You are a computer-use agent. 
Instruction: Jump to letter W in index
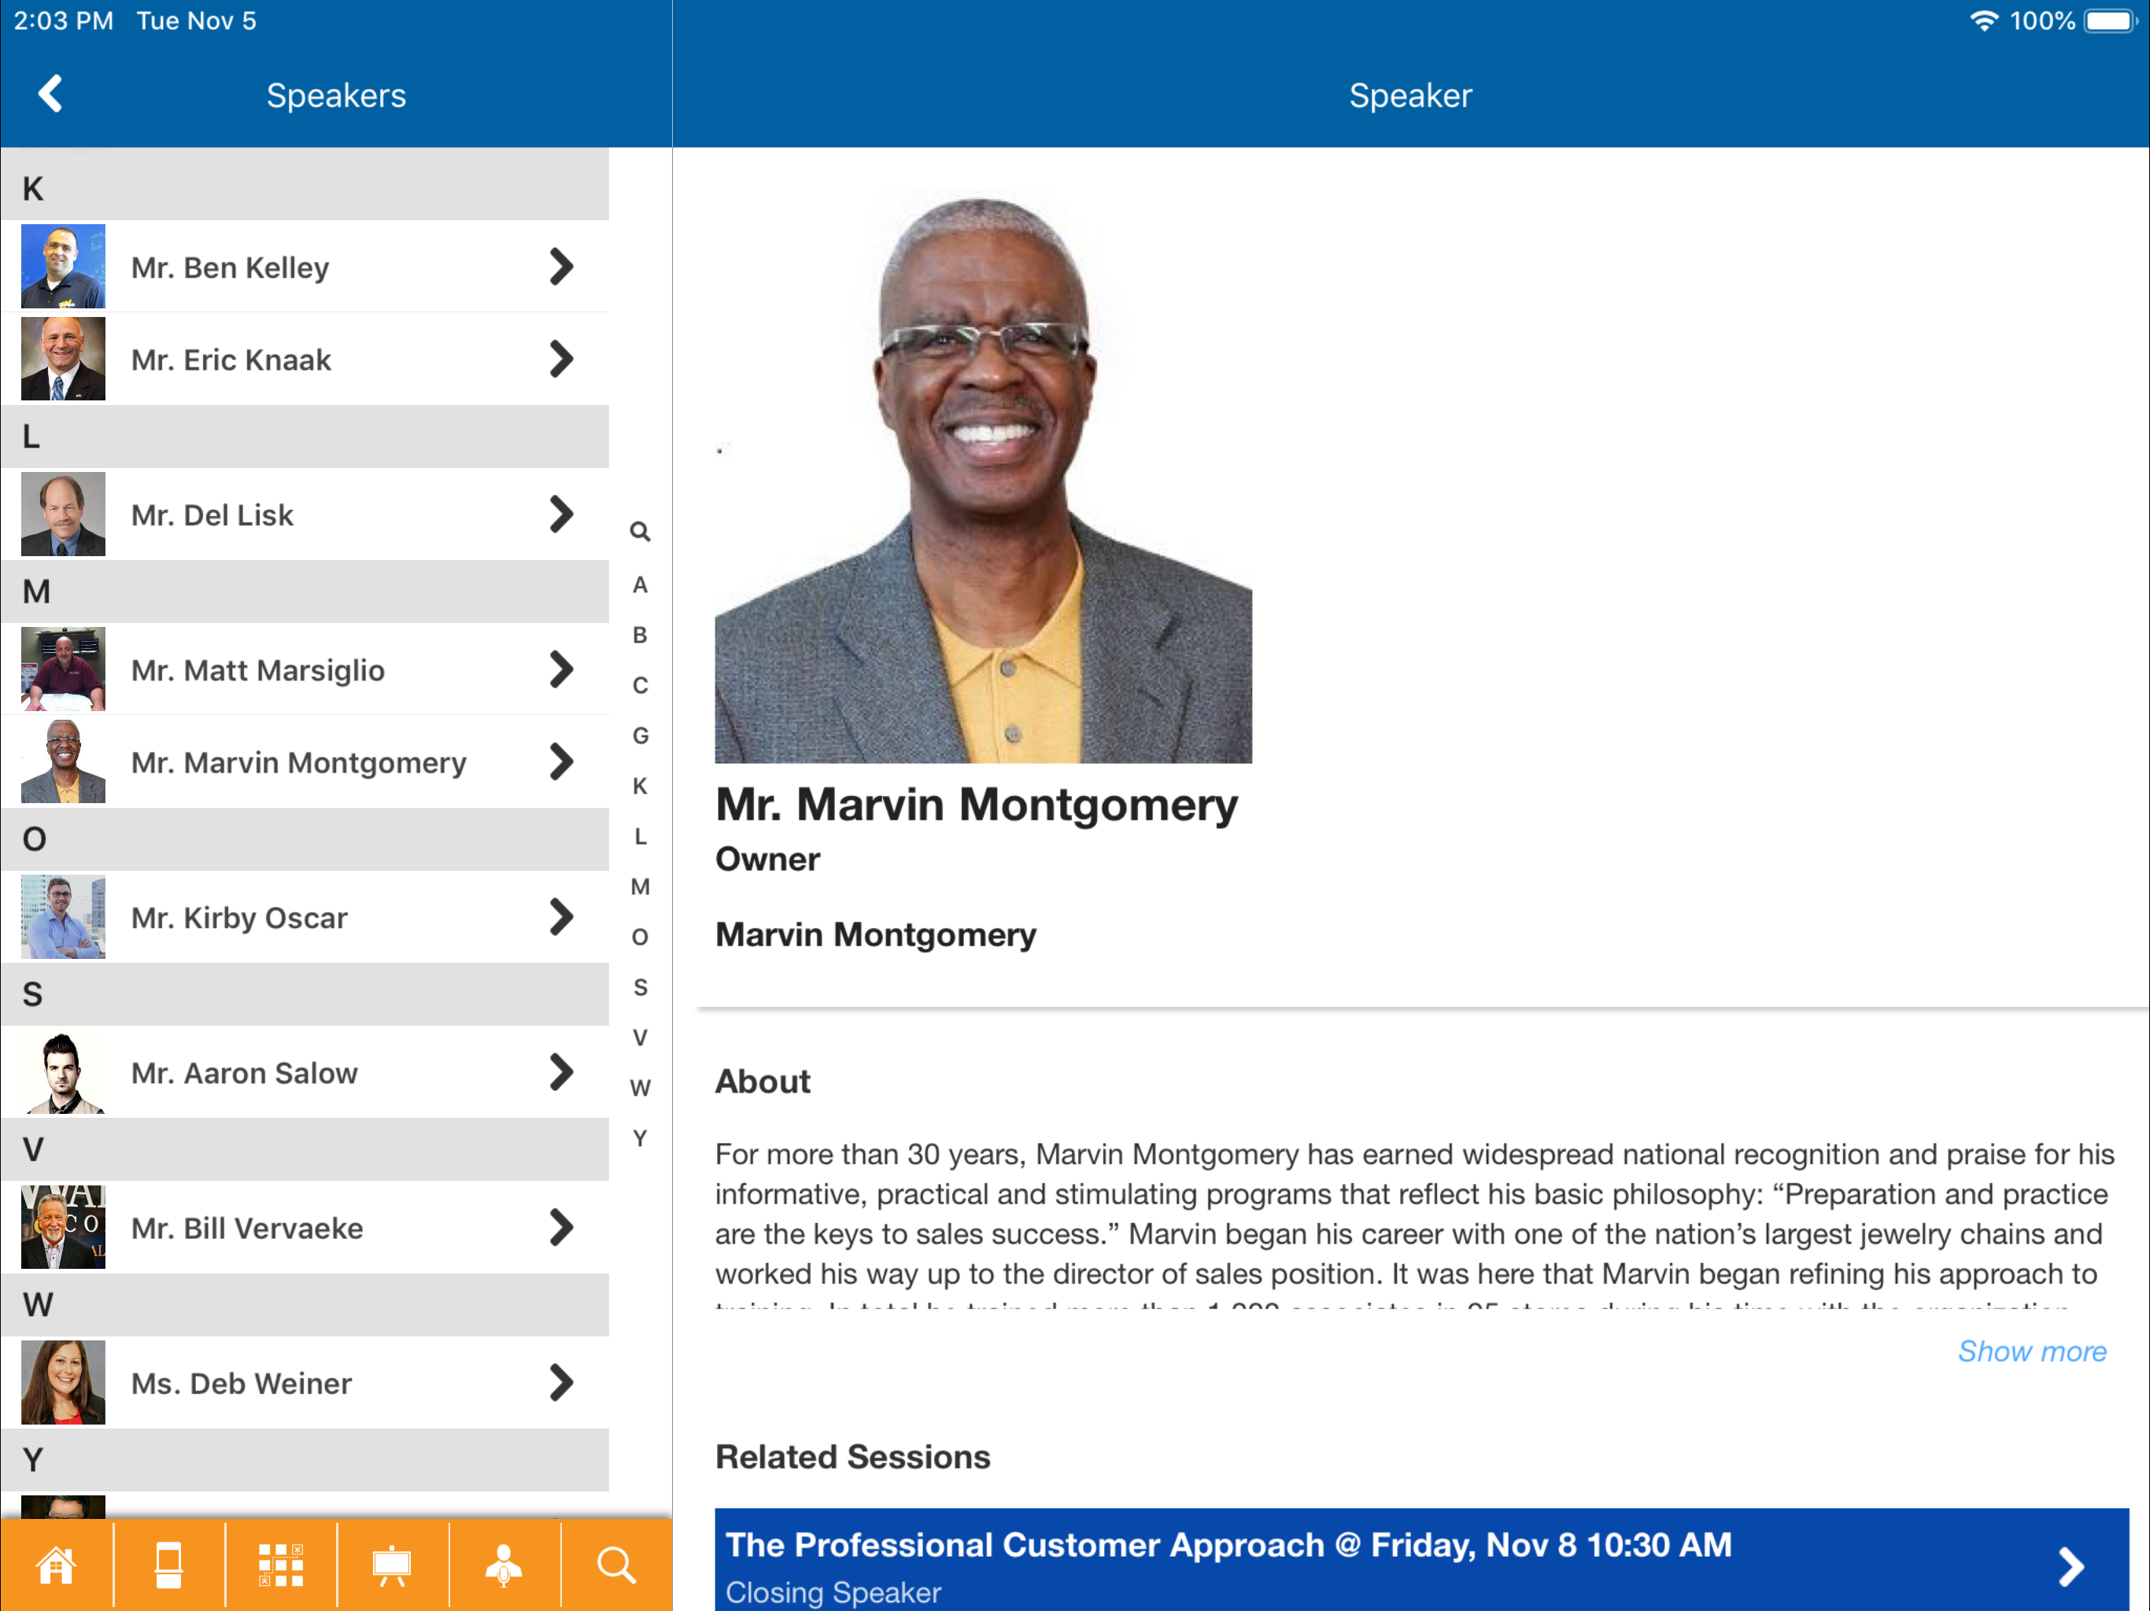640,1087
